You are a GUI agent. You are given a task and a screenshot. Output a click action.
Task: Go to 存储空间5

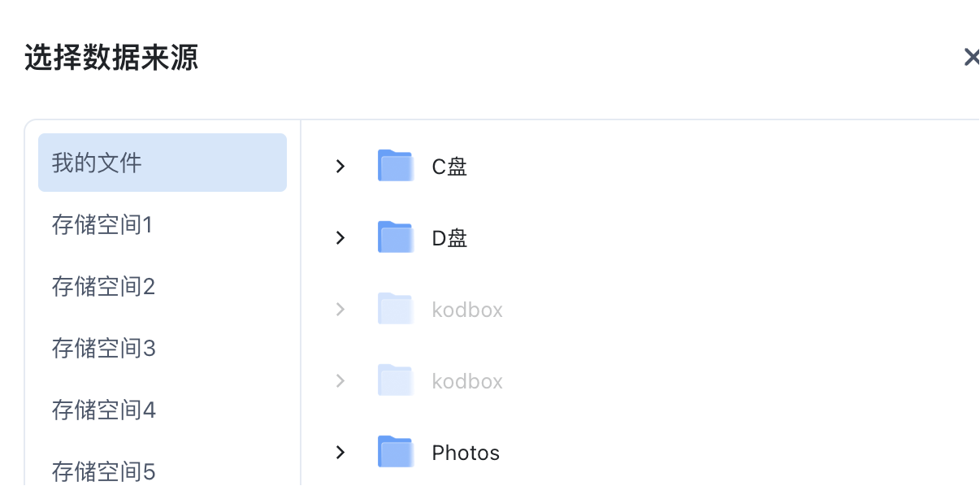(x=163, y=471)
